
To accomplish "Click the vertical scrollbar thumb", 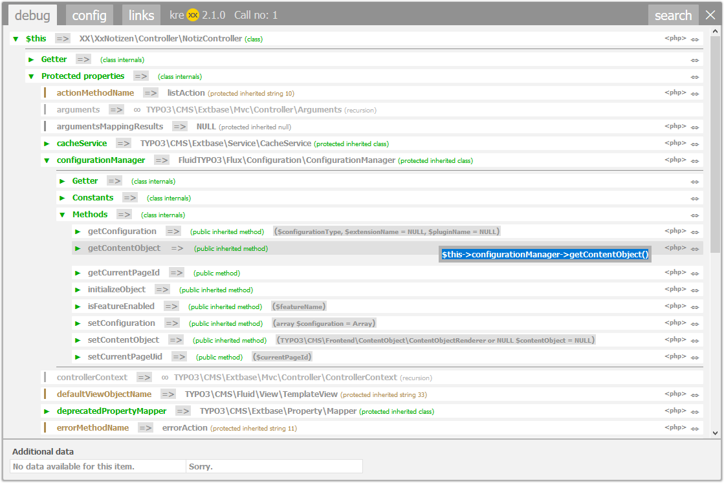I will pyautogui.click(x=715, y=144).
